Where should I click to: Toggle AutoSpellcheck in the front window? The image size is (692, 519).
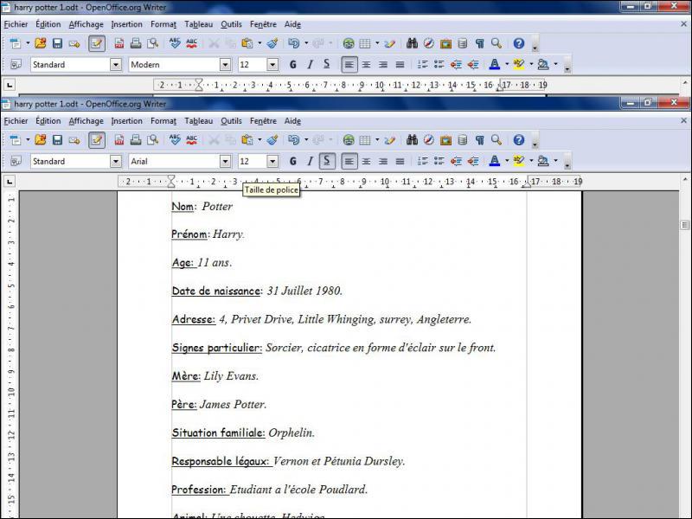[x=191, y=140]
